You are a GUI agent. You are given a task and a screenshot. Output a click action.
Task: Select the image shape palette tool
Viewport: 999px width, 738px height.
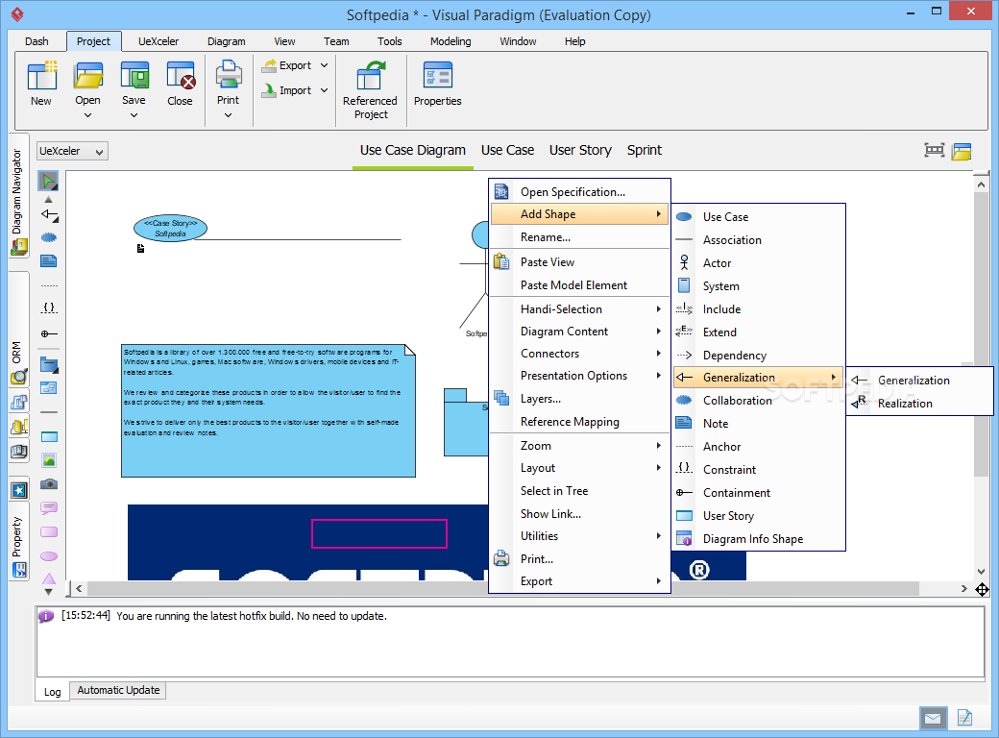[49, 460]
